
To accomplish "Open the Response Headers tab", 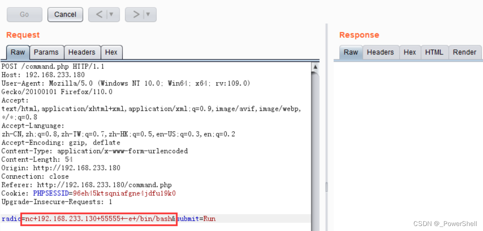I will click(380, 52).
